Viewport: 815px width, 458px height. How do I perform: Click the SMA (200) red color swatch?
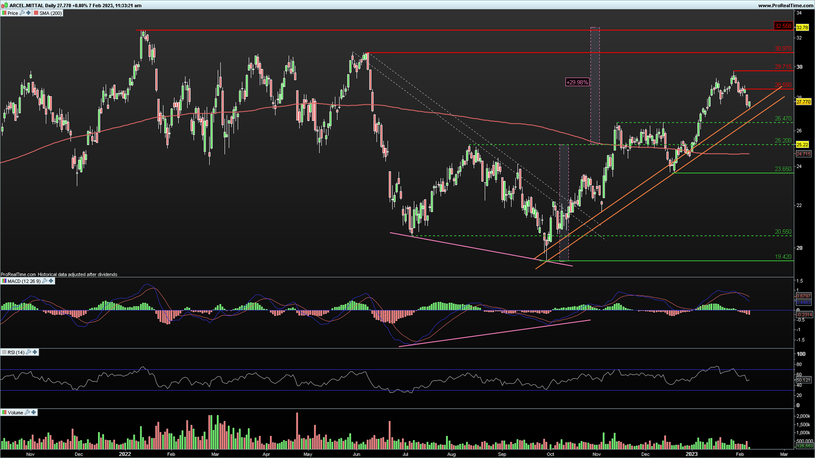pyautogui.click(x=36, y=13)
